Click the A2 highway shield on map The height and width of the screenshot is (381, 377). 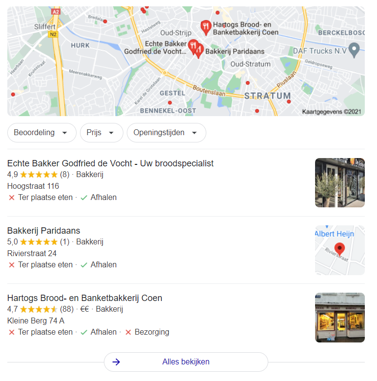click(x=56, y=12)
